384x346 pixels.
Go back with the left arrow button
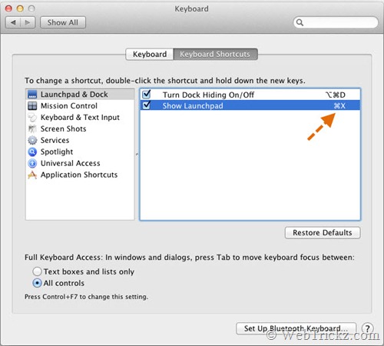[13, 22]
